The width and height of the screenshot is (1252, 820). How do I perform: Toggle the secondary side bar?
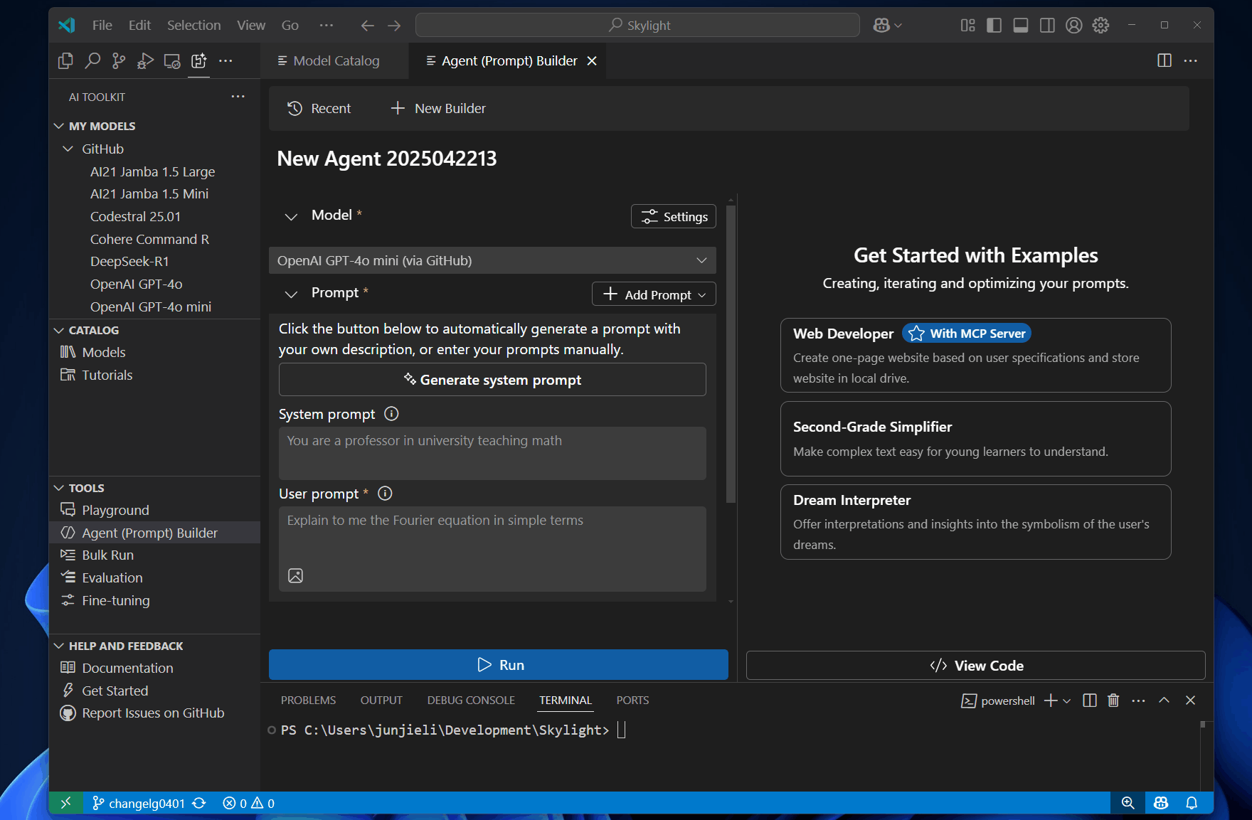click(1046, 25)
